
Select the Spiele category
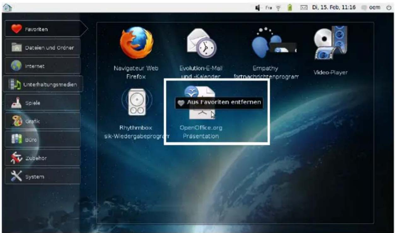[x=43, y=103]
